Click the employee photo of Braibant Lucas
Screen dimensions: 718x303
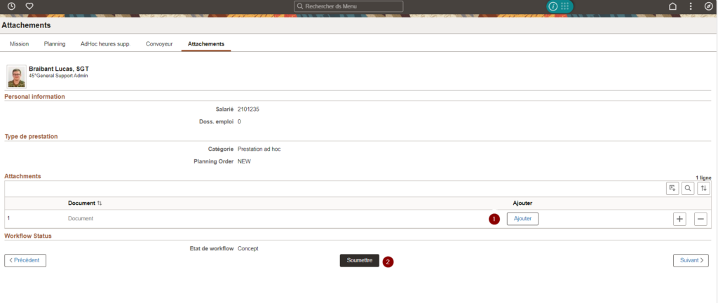[17, 77]
